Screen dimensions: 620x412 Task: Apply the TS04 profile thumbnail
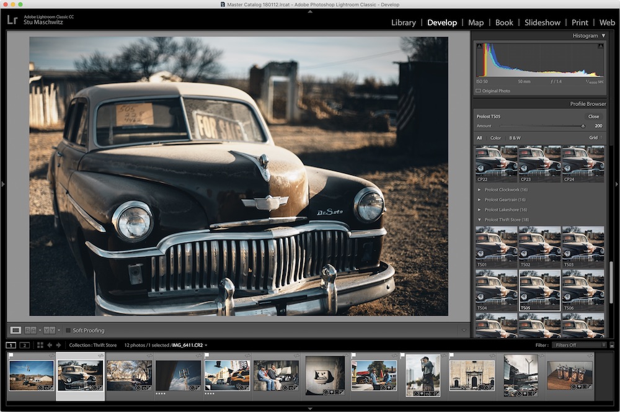(x=496, y=290)
